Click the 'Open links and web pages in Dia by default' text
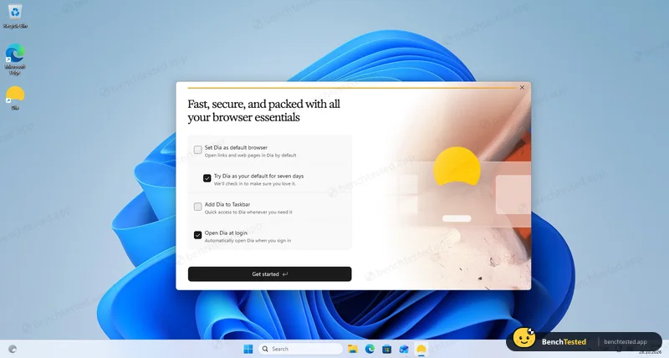This screenshot has height=358, width=669. [250, 156]
